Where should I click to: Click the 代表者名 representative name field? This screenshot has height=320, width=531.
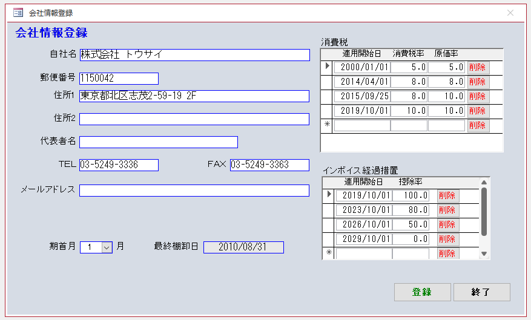pos(158,142)
